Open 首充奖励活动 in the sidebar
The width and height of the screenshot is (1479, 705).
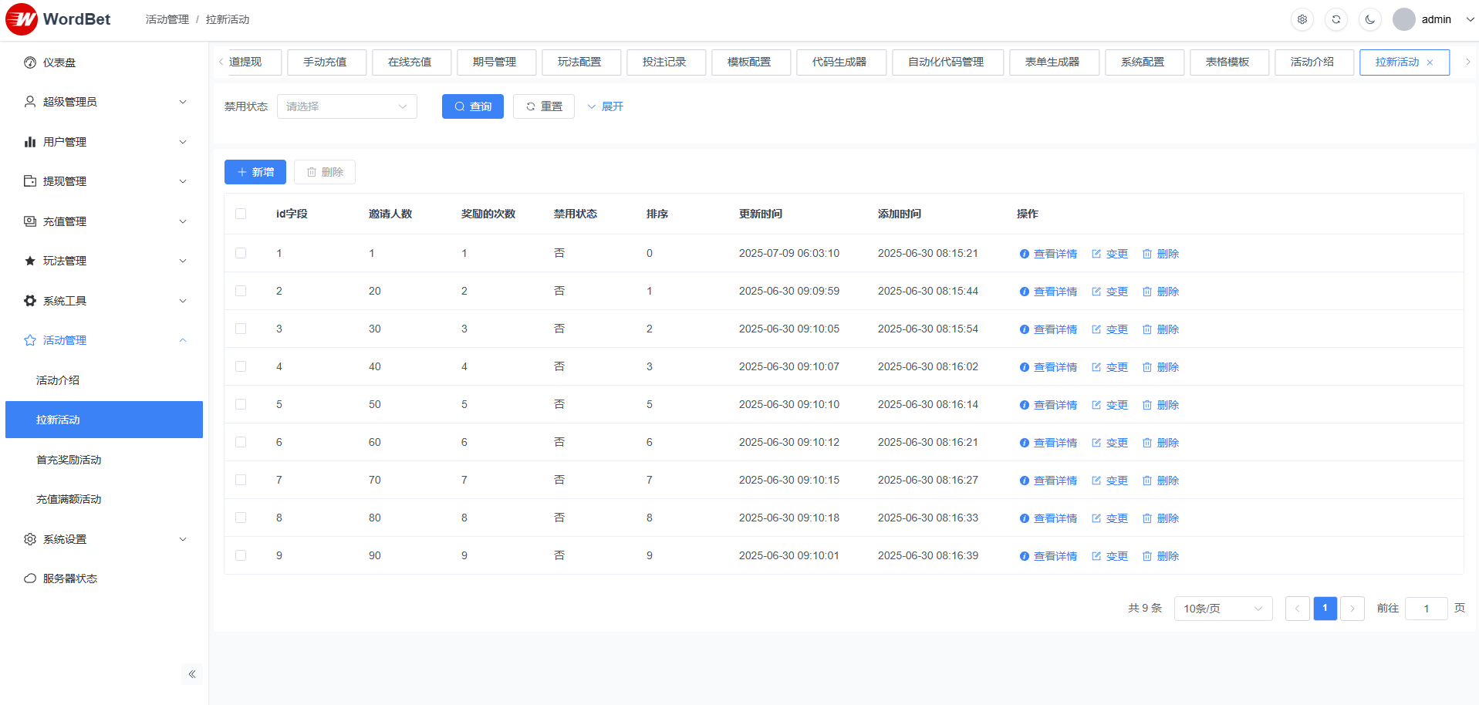(69, 460)
